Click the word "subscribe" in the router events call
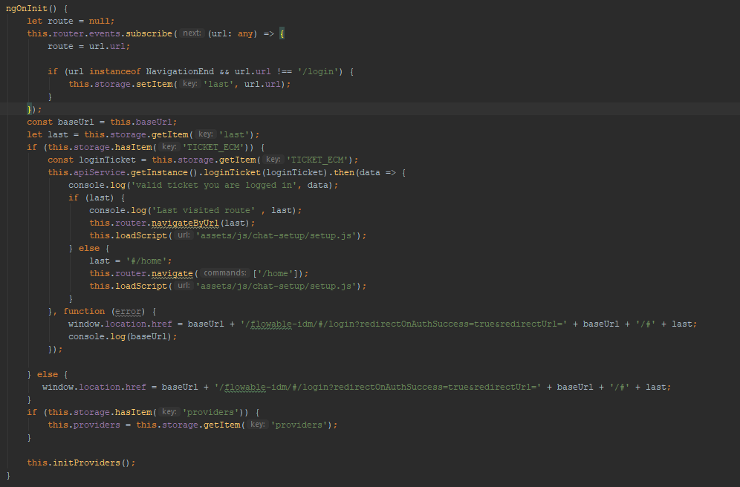The image size is (740, 487). coord(149,34)
